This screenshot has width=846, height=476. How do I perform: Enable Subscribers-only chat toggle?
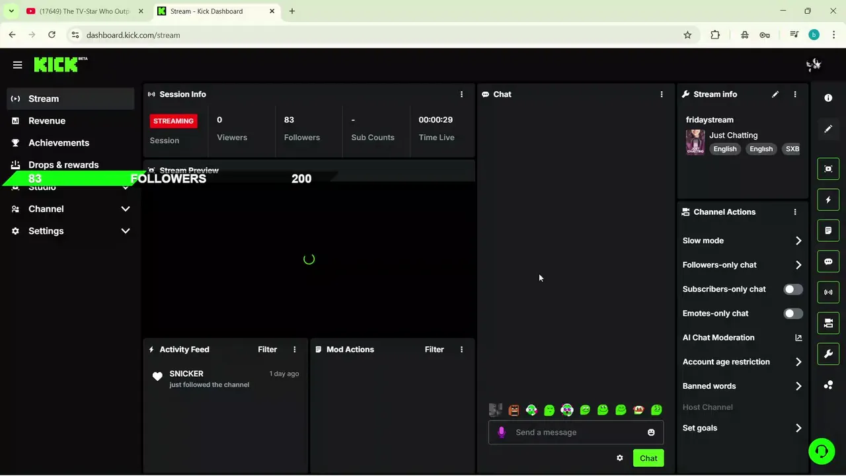click(x=793, y=290)
